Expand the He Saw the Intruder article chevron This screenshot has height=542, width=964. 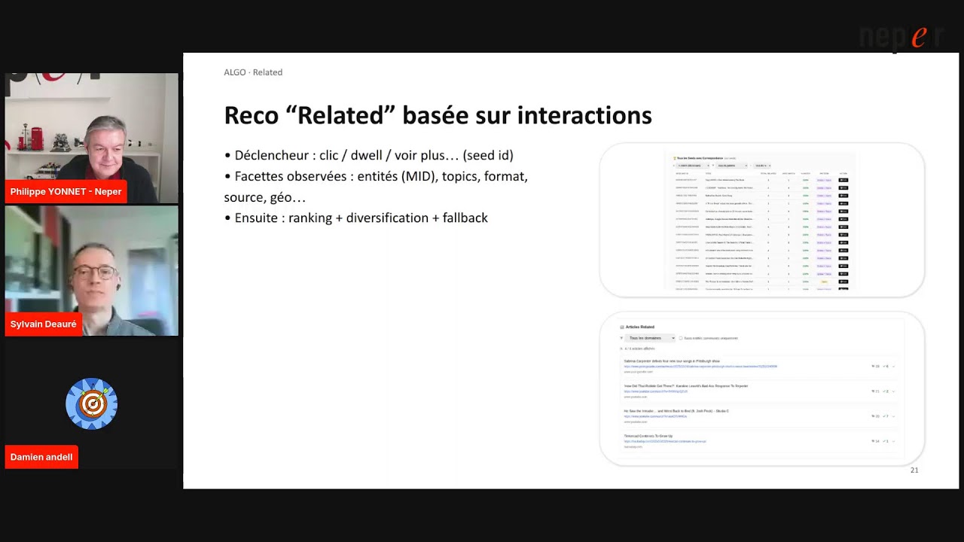(x=894, y=416)
